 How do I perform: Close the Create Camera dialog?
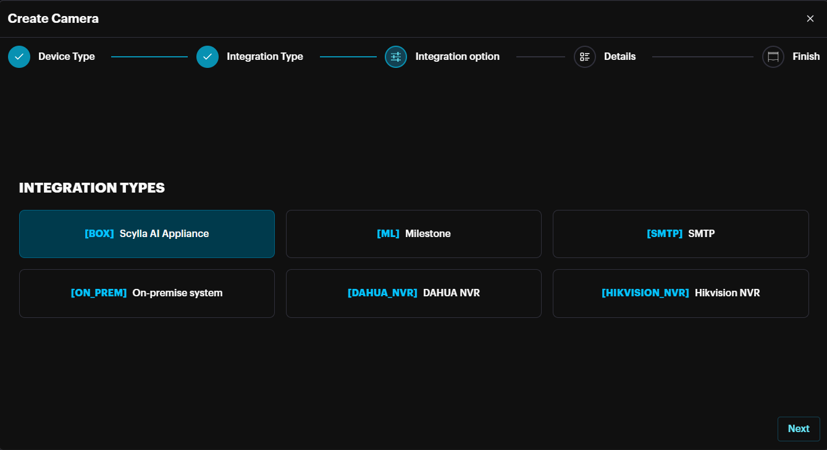click(810, 19)
